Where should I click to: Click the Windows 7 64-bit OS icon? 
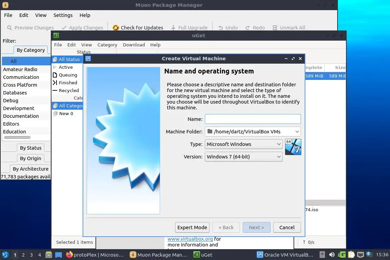293,147
